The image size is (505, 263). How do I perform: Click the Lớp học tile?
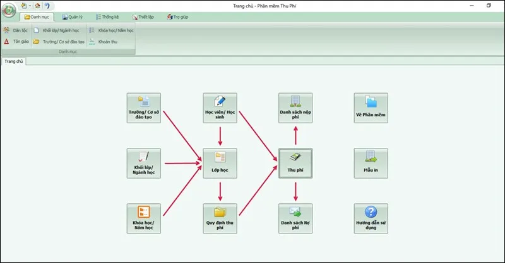tap(220, 164)
